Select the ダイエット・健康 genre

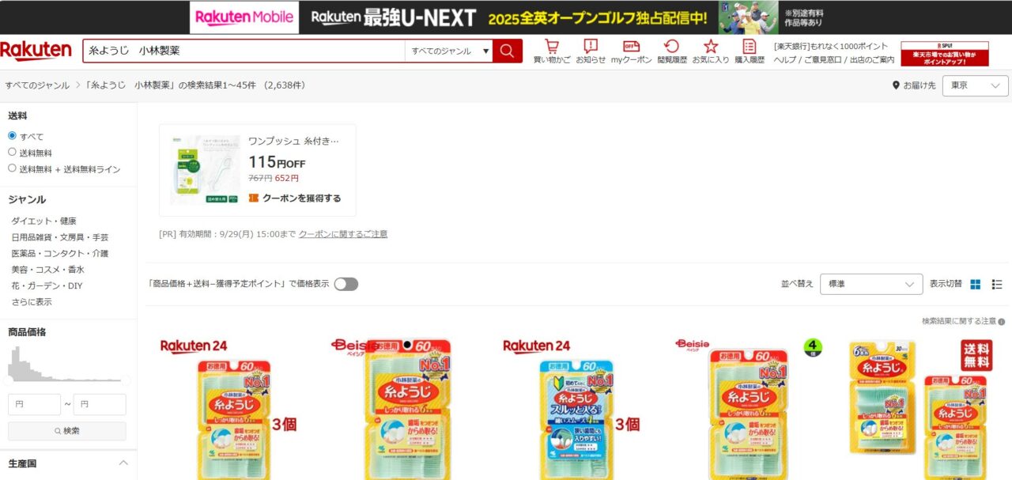pyautogui.click(x=43, y=221)
